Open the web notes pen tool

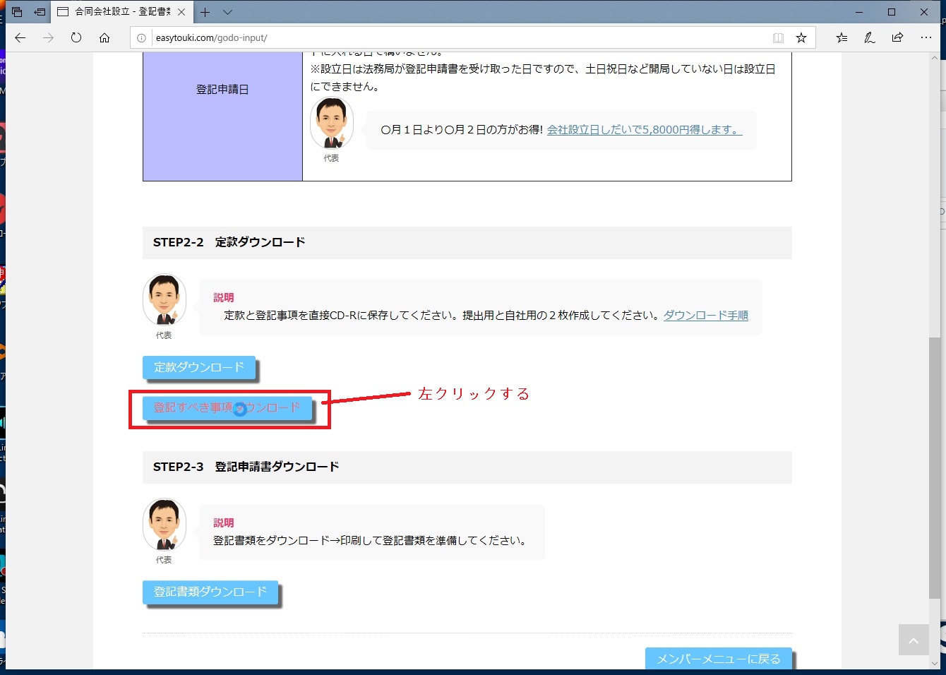(x=870, y=38)
